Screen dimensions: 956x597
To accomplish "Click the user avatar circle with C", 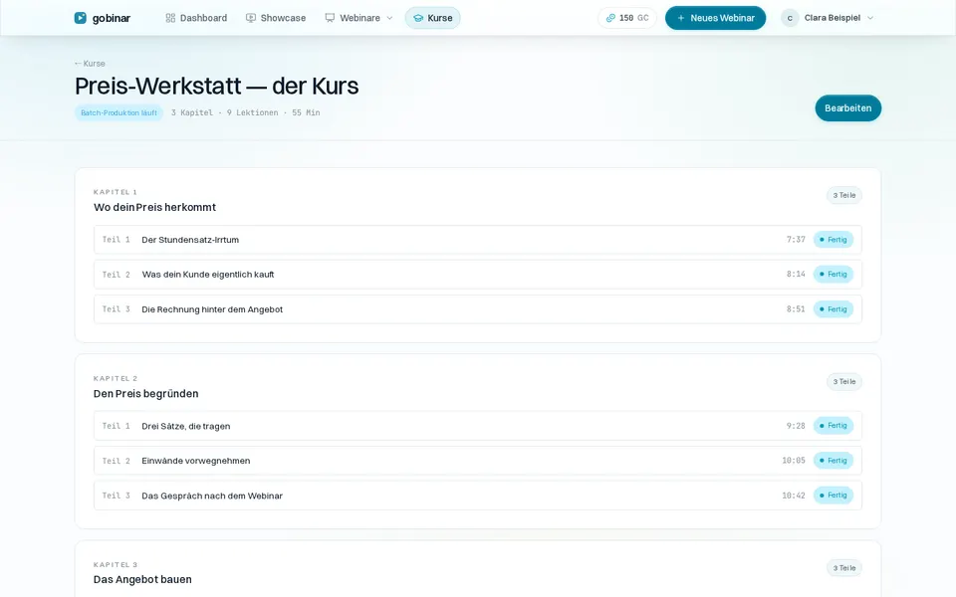I will (x=790, y=18).
